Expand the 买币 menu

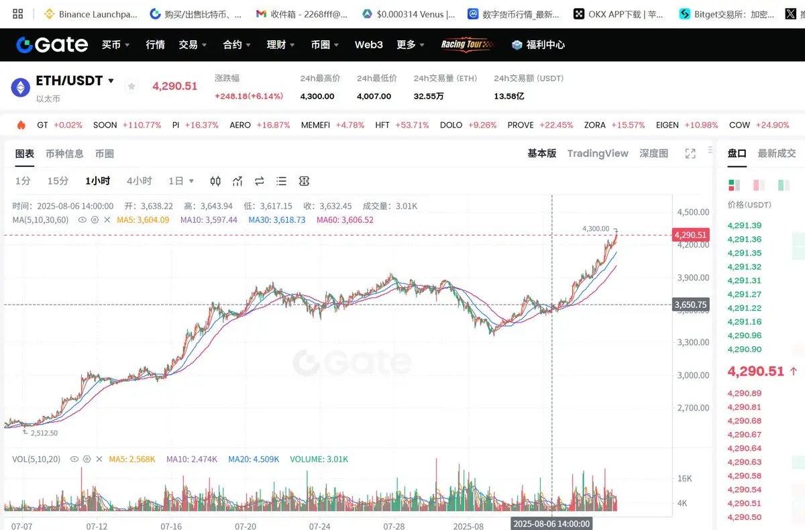click(x=115, y=45)
